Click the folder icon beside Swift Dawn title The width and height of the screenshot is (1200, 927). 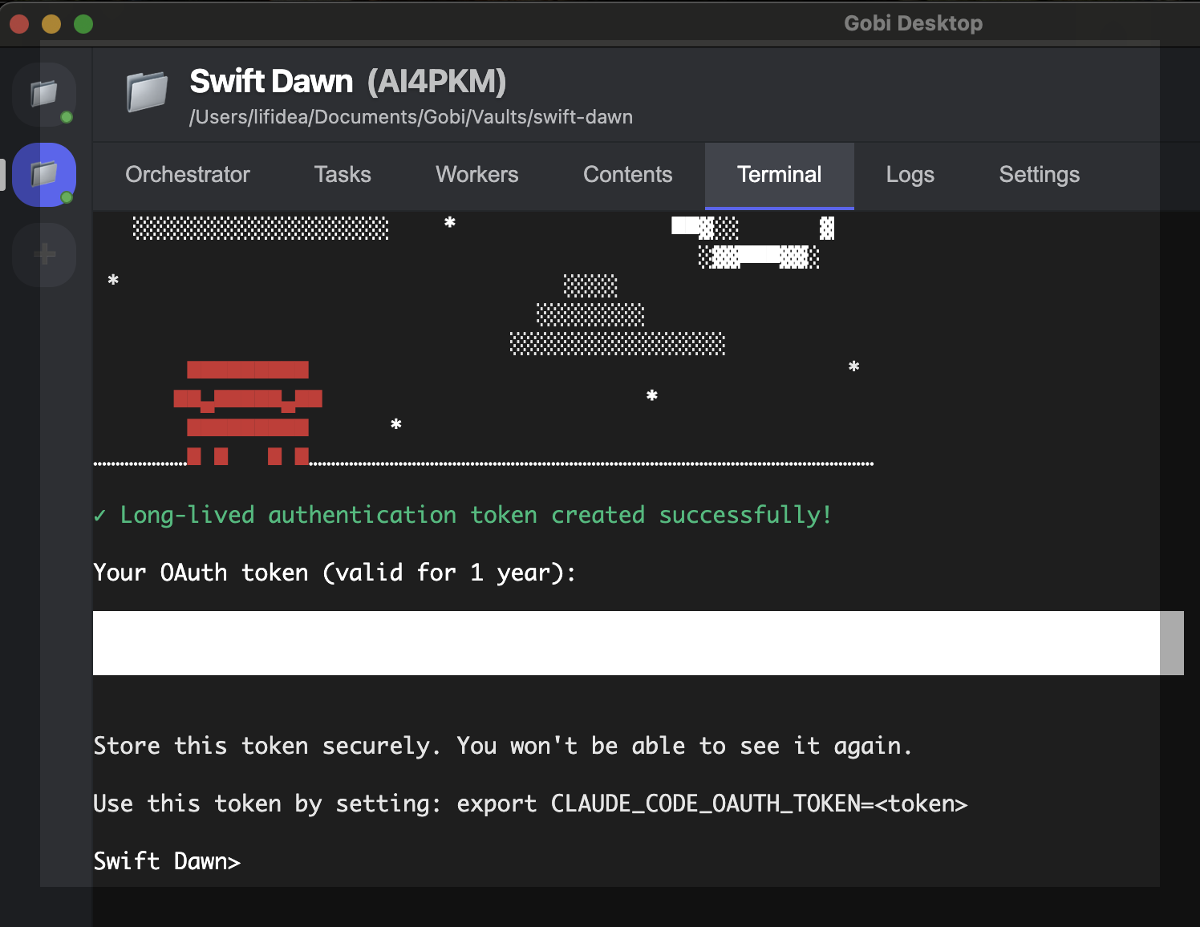pos(147,91)
